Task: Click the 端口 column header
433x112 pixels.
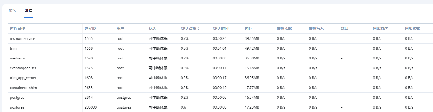Action: click(345, 29)
